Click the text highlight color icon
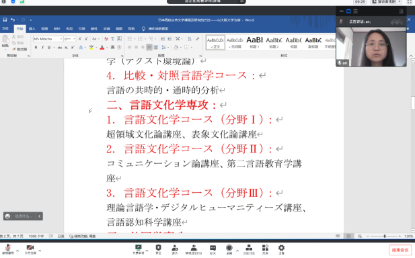Image resolution: width=415 pixels, height=258 pixels. 91,47
